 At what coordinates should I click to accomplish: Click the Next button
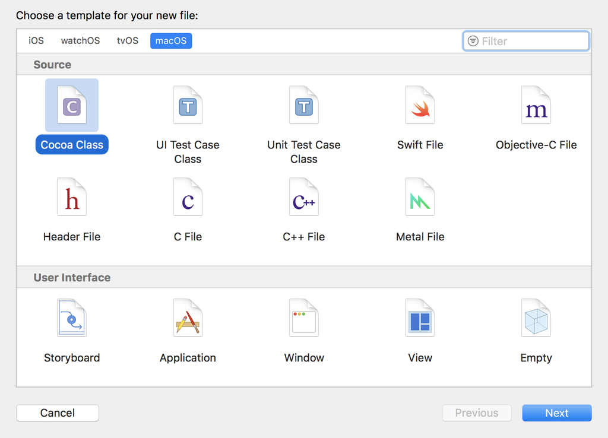[x=557, y=413]
